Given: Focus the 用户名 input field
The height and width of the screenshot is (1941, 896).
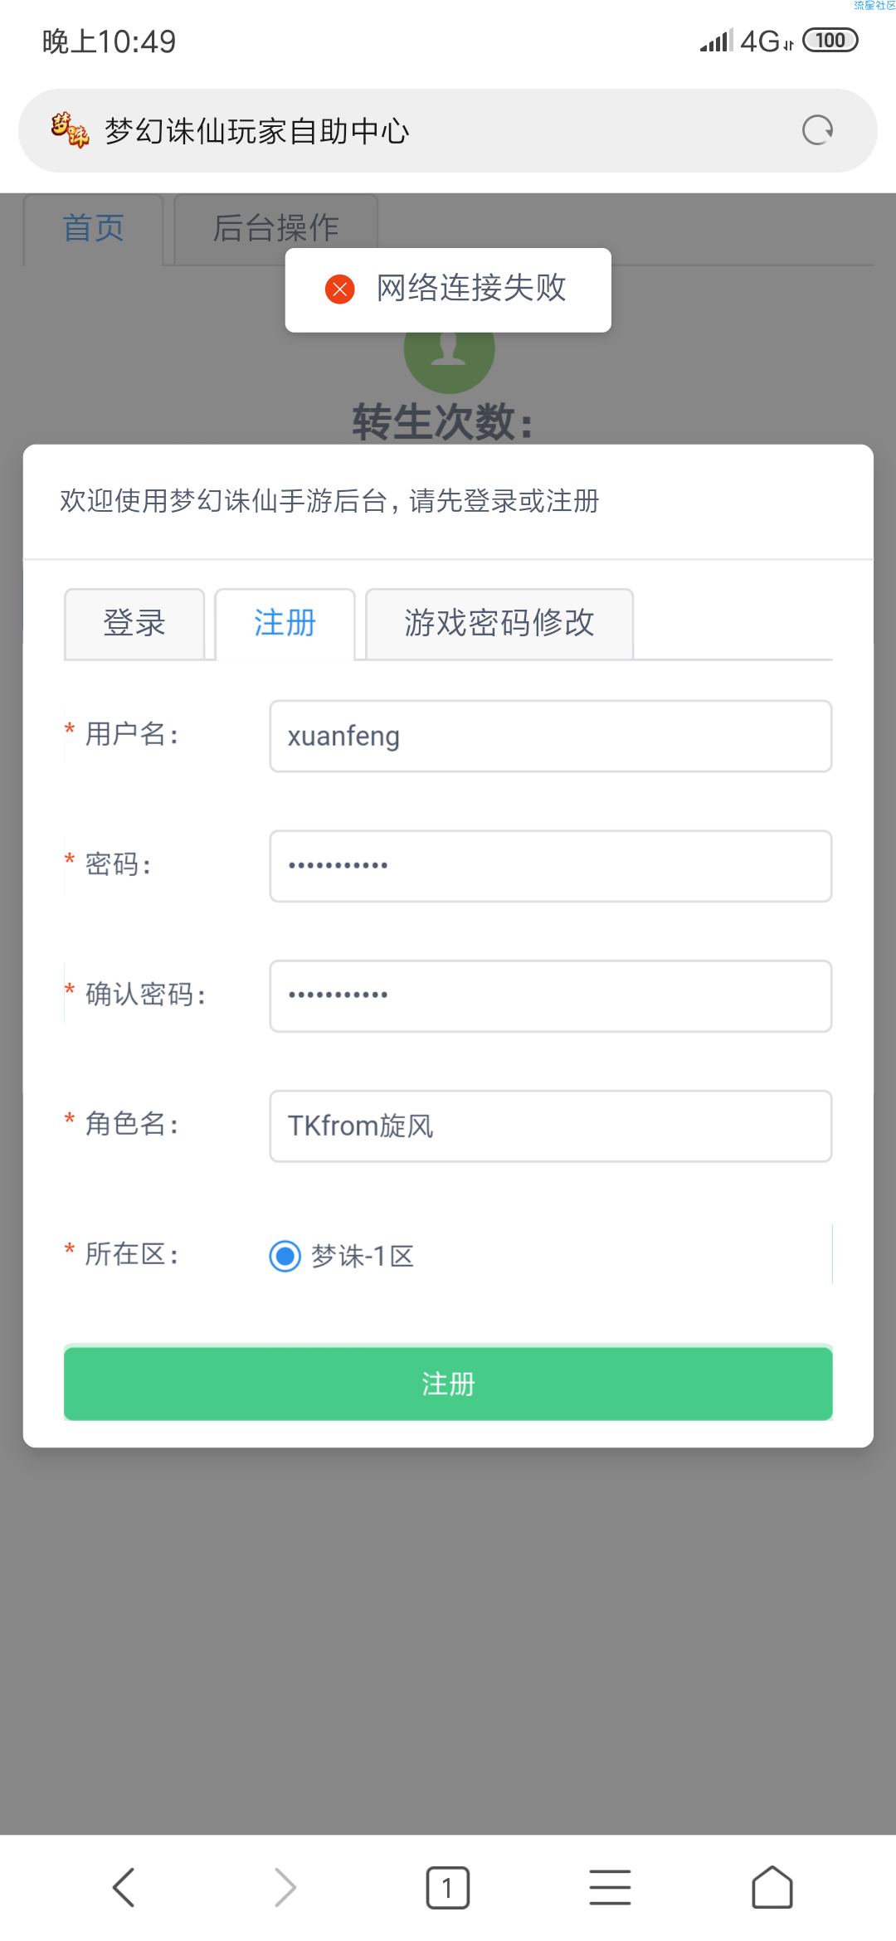Looking at the screenshot, I should point(551,737).
